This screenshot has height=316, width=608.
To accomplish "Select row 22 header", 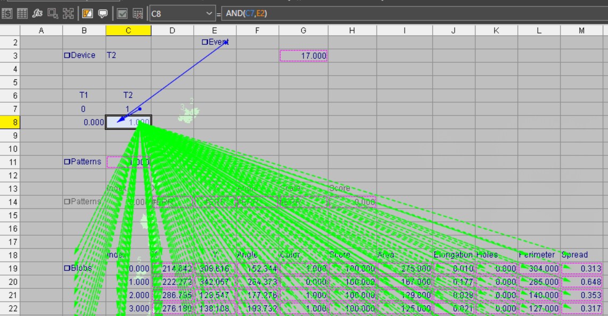I will coord(10,309).
